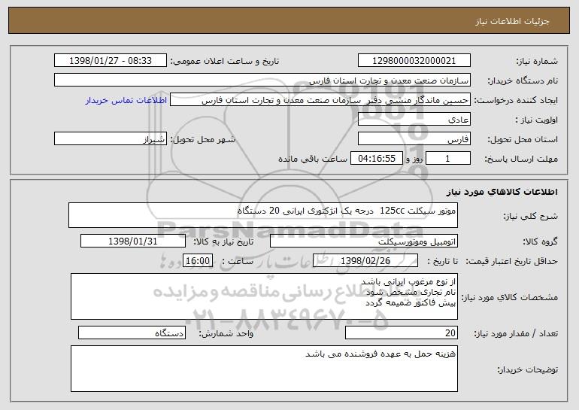The image size is (579, 410).
Task: Click the priority field showing عادي
Action: tap(414, 120)
